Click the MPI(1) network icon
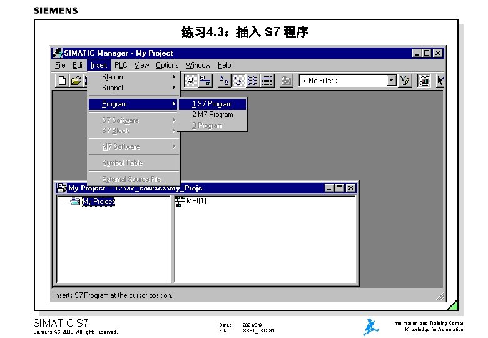 (180, 201)
